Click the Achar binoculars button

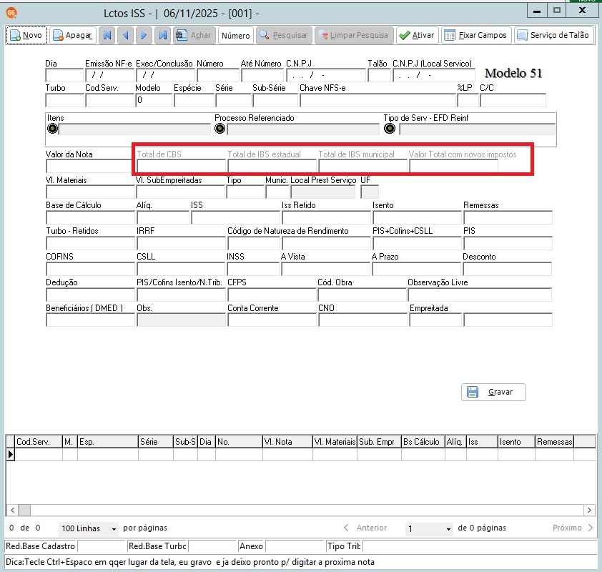click(x=194, y=35)
